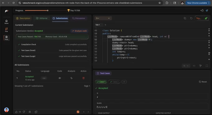
Task: Reset code with the circular arrow icon
Action: point(191,18)
